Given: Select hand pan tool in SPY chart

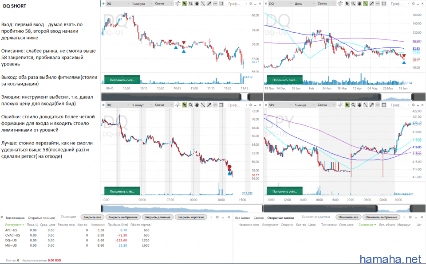Looking at the screenshot, I should pyautogui.click(x=359, y=105).
